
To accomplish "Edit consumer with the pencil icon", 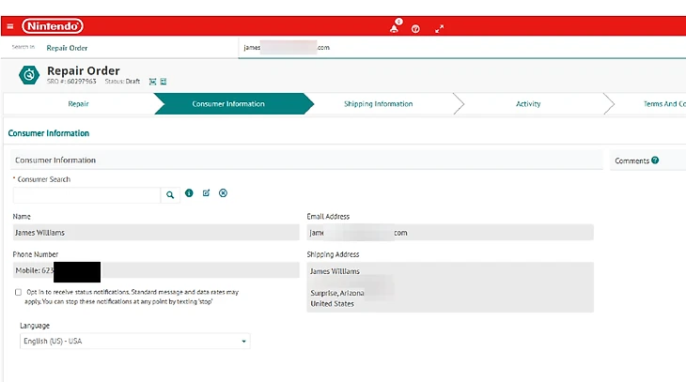I will (206, 193).
